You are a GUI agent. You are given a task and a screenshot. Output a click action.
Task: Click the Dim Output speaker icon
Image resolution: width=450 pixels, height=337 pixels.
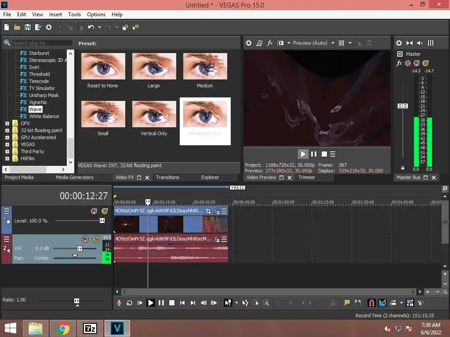(420, 43)
